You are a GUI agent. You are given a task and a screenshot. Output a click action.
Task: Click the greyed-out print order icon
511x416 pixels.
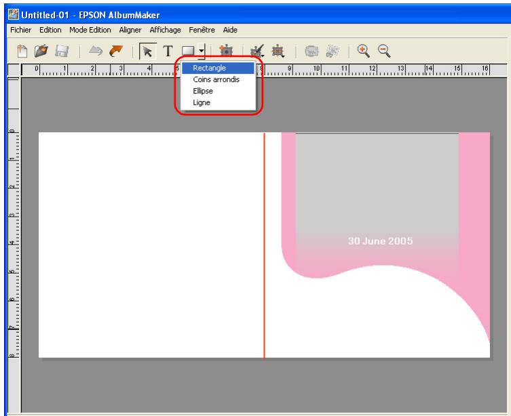click(332, 51)
